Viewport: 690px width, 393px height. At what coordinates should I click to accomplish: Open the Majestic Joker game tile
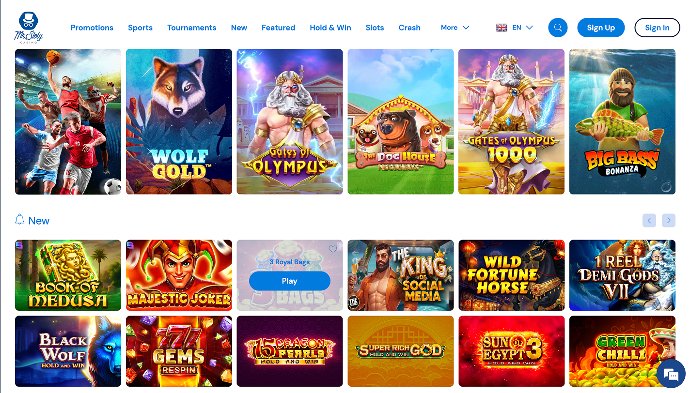pyautogui.click(x=179, y=275)
